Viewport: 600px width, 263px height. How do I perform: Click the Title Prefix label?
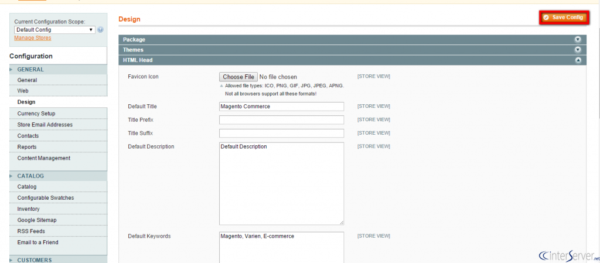[141, 119]
